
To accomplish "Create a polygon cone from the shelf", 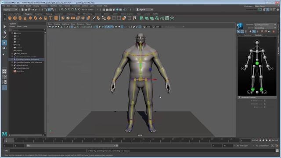I will tap(25, 18).
